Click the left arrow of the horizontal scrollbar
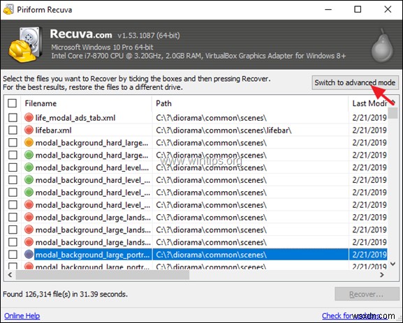The image size is (403, 323). 10,275
